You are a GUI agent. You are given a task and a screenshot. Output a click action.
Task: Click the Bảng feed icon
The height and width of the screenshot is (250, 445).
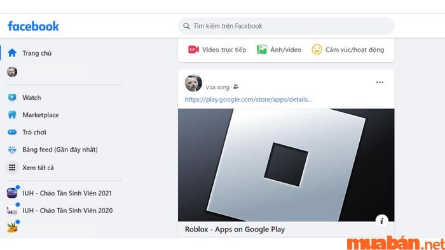click(x=12, y=150)
